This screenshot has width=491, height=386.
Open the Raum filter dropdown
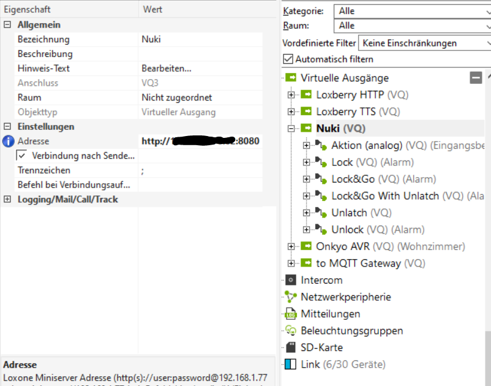(412, 26)
